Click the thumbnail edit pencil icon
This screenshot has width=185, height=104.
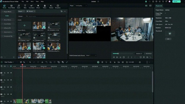[x=170, y=34]
